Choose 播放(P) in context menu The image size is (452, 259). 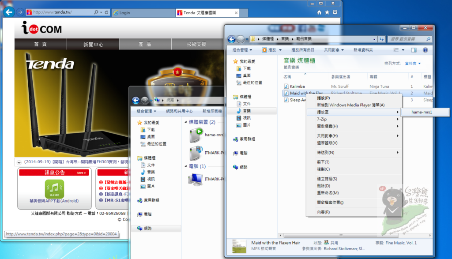(354, 98)
